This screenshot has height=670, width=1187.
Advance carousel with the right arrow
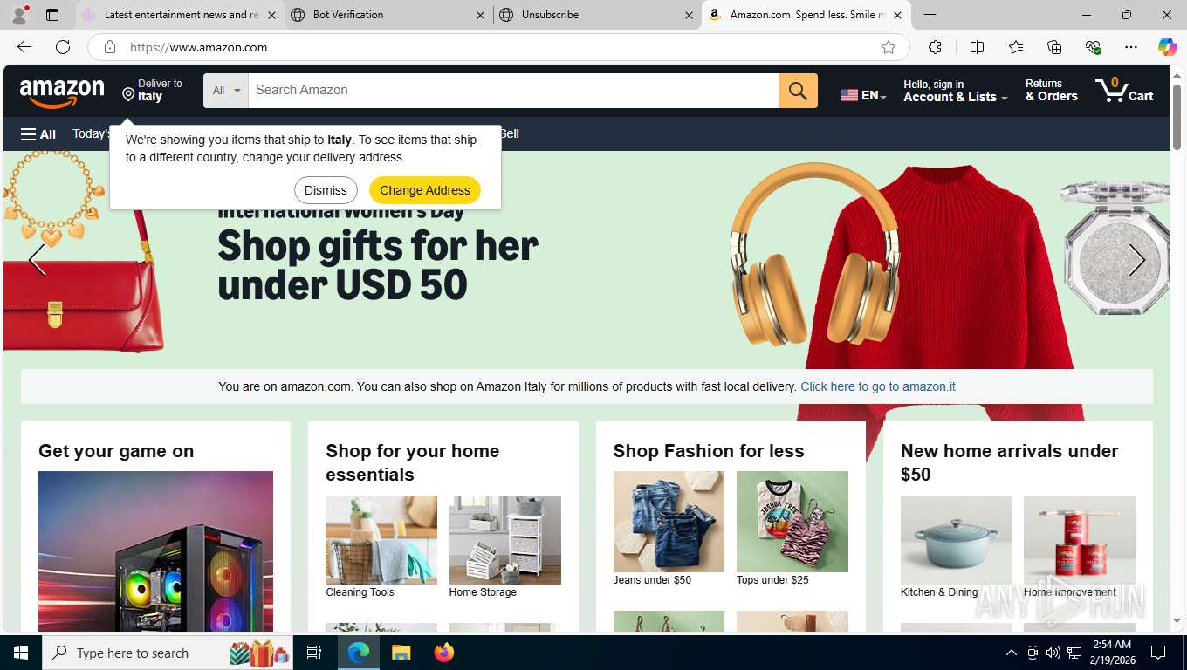pyautogui.click(x=1136, y=260)
